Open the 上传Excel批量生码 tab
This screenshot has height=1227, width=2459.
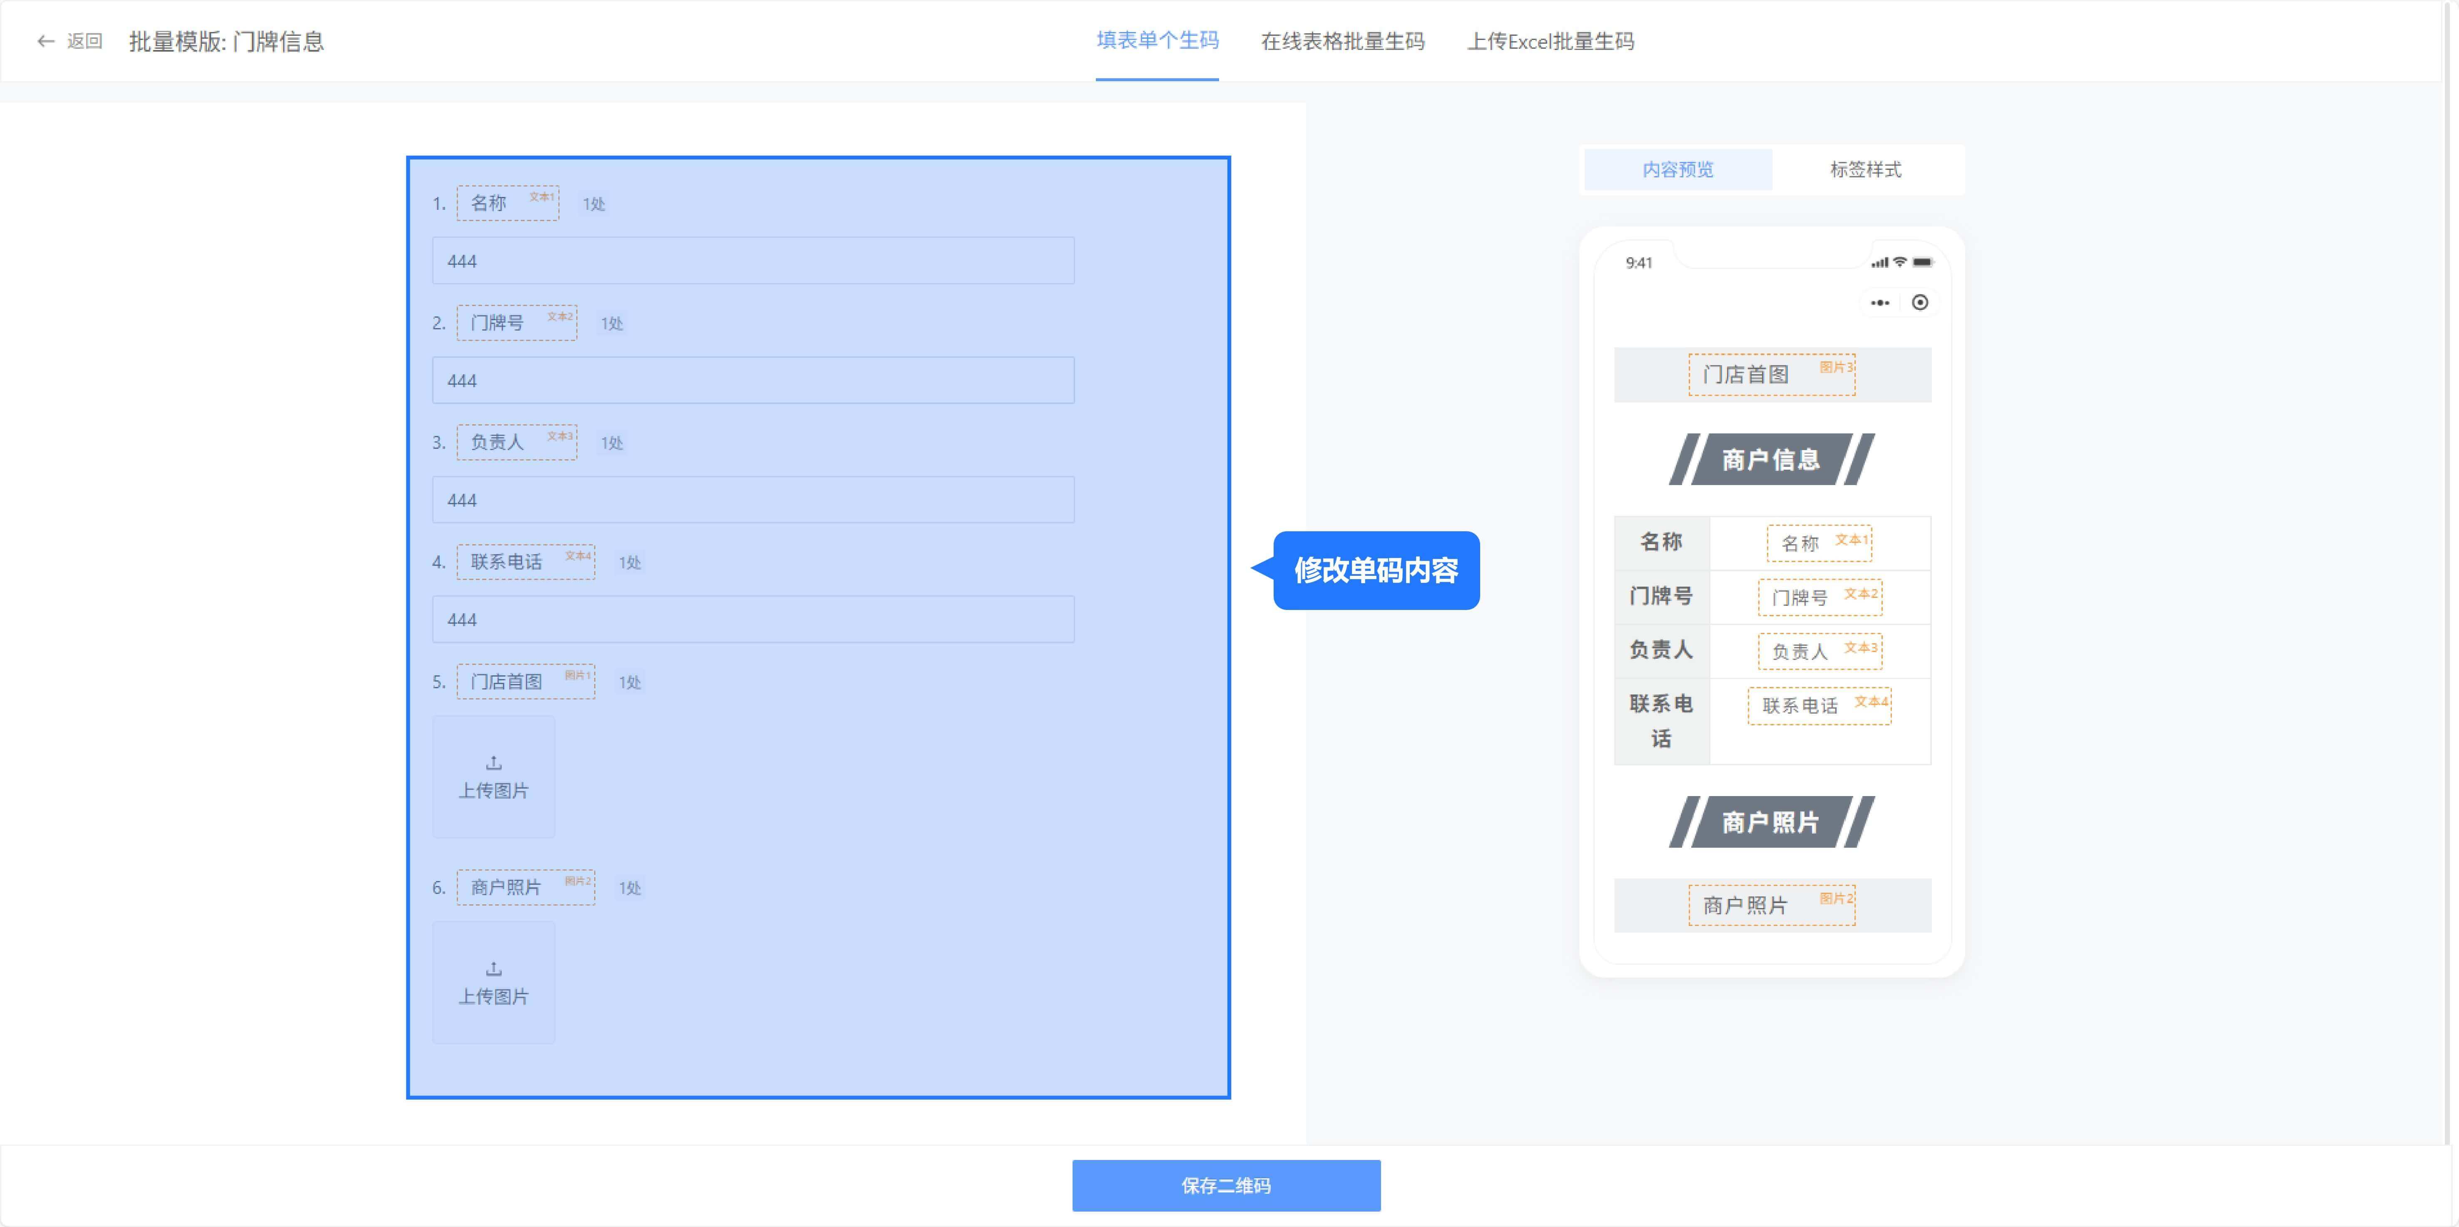[1549, 41]
